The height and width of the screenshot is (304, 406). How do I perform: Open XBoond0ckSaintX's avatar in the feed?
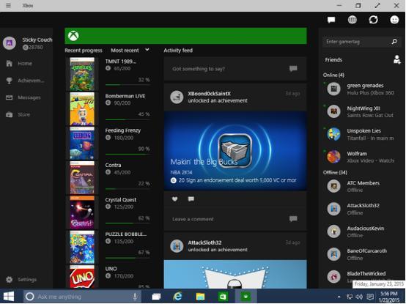177,97
